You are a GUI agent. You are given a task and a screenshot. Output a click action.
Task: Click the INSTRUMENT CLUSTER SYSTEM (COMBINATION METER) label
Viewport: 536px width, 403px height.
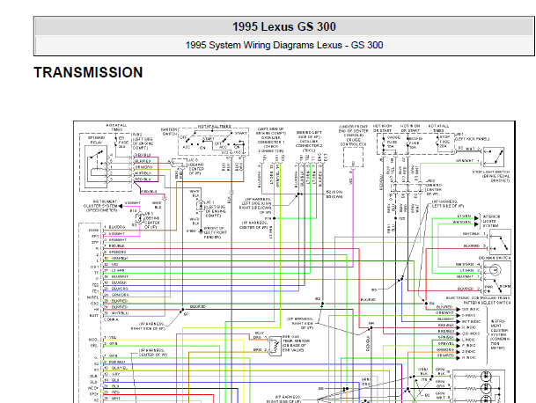tap(501, 334)
